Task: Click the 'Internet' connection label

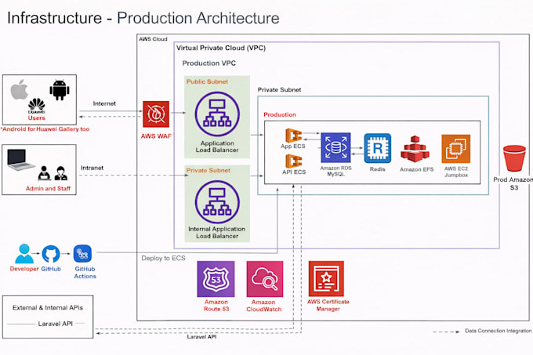Action: (104, 103)
